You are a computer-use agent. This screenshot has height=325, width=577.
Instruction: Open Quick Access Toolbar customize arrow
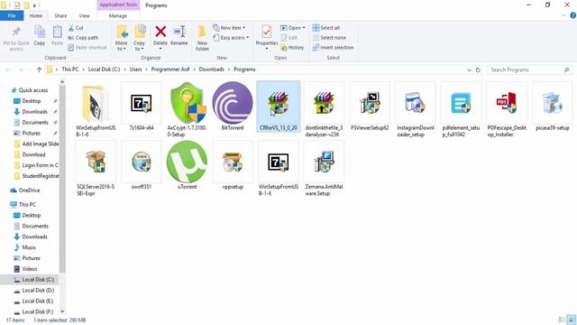pyautogui.click(x=34, y=5)
